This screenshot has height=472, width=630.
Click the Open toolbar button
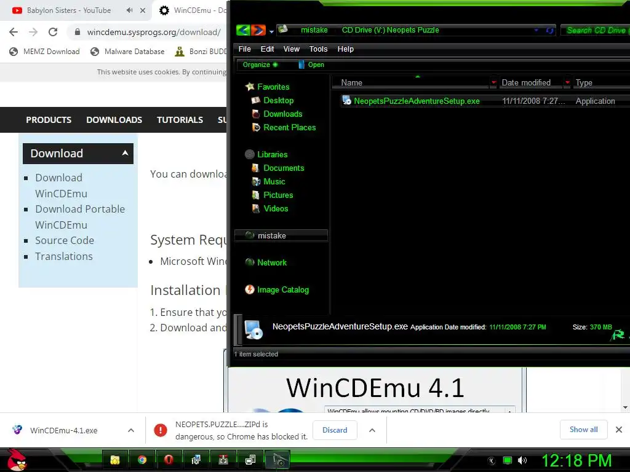(311, 65)
